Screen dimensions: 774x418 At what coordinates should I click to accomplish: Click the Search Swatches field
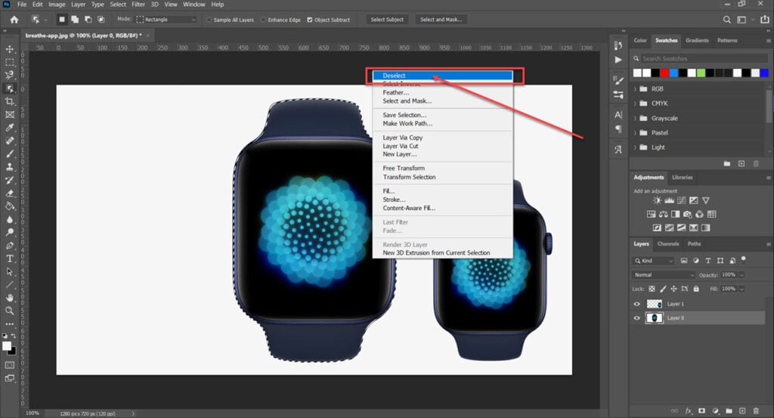click(704, 59)
